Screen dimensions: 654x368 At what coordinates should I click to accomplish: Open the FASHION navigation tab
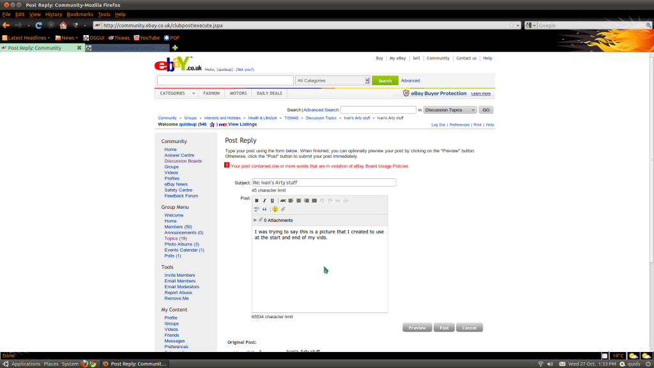(211, 93)
